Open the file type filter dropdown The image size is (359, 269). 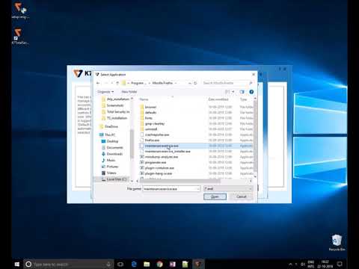(228, 189)
